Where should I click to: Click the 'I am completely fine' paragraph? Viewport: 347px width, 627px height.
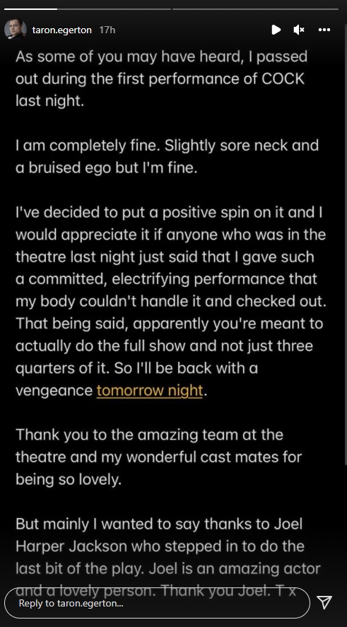[167, 157]
